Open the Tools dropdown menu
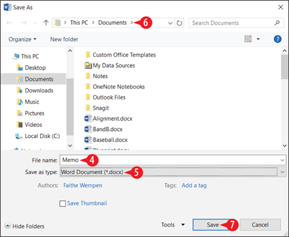This screenshot has height=237, width=289. 173,225
